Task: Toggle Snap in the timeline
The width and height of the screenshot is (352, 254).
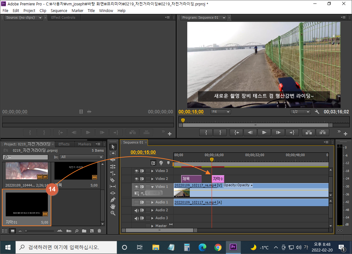Action: 154,163
